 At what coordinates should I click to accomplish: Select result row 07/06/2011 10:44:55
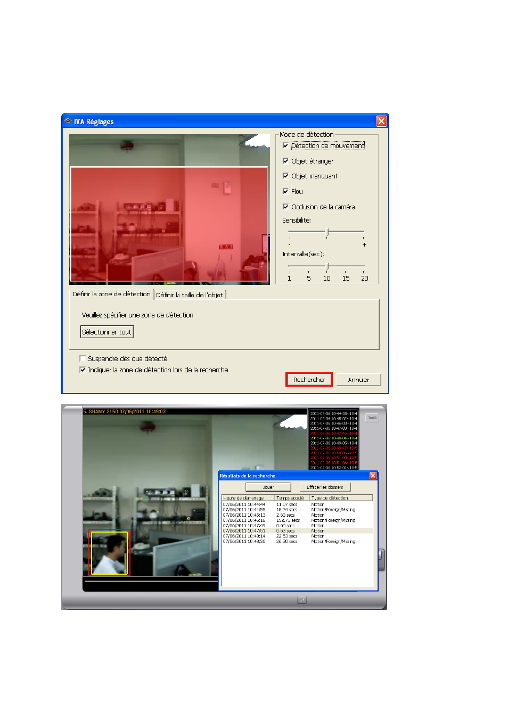[x=297, y=510]
